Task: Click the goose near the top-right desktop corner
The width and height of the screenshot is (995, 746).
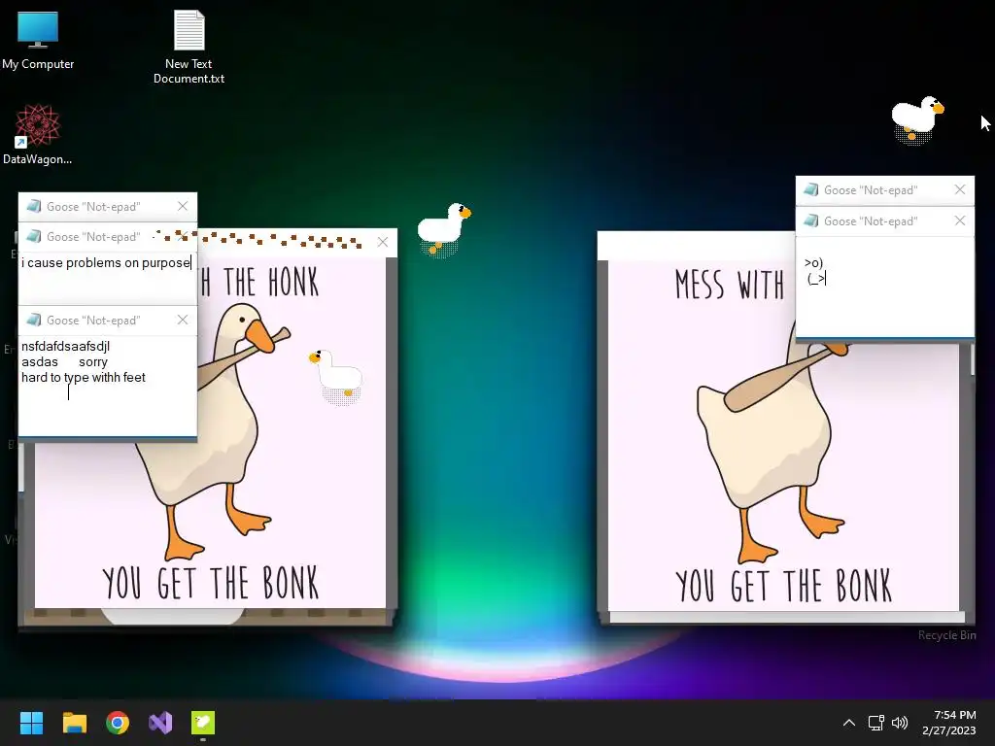Action: (916, 120)
